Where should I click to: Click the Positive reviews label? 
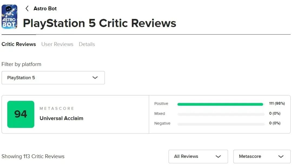pyautogui.click(x=161, y=104)
